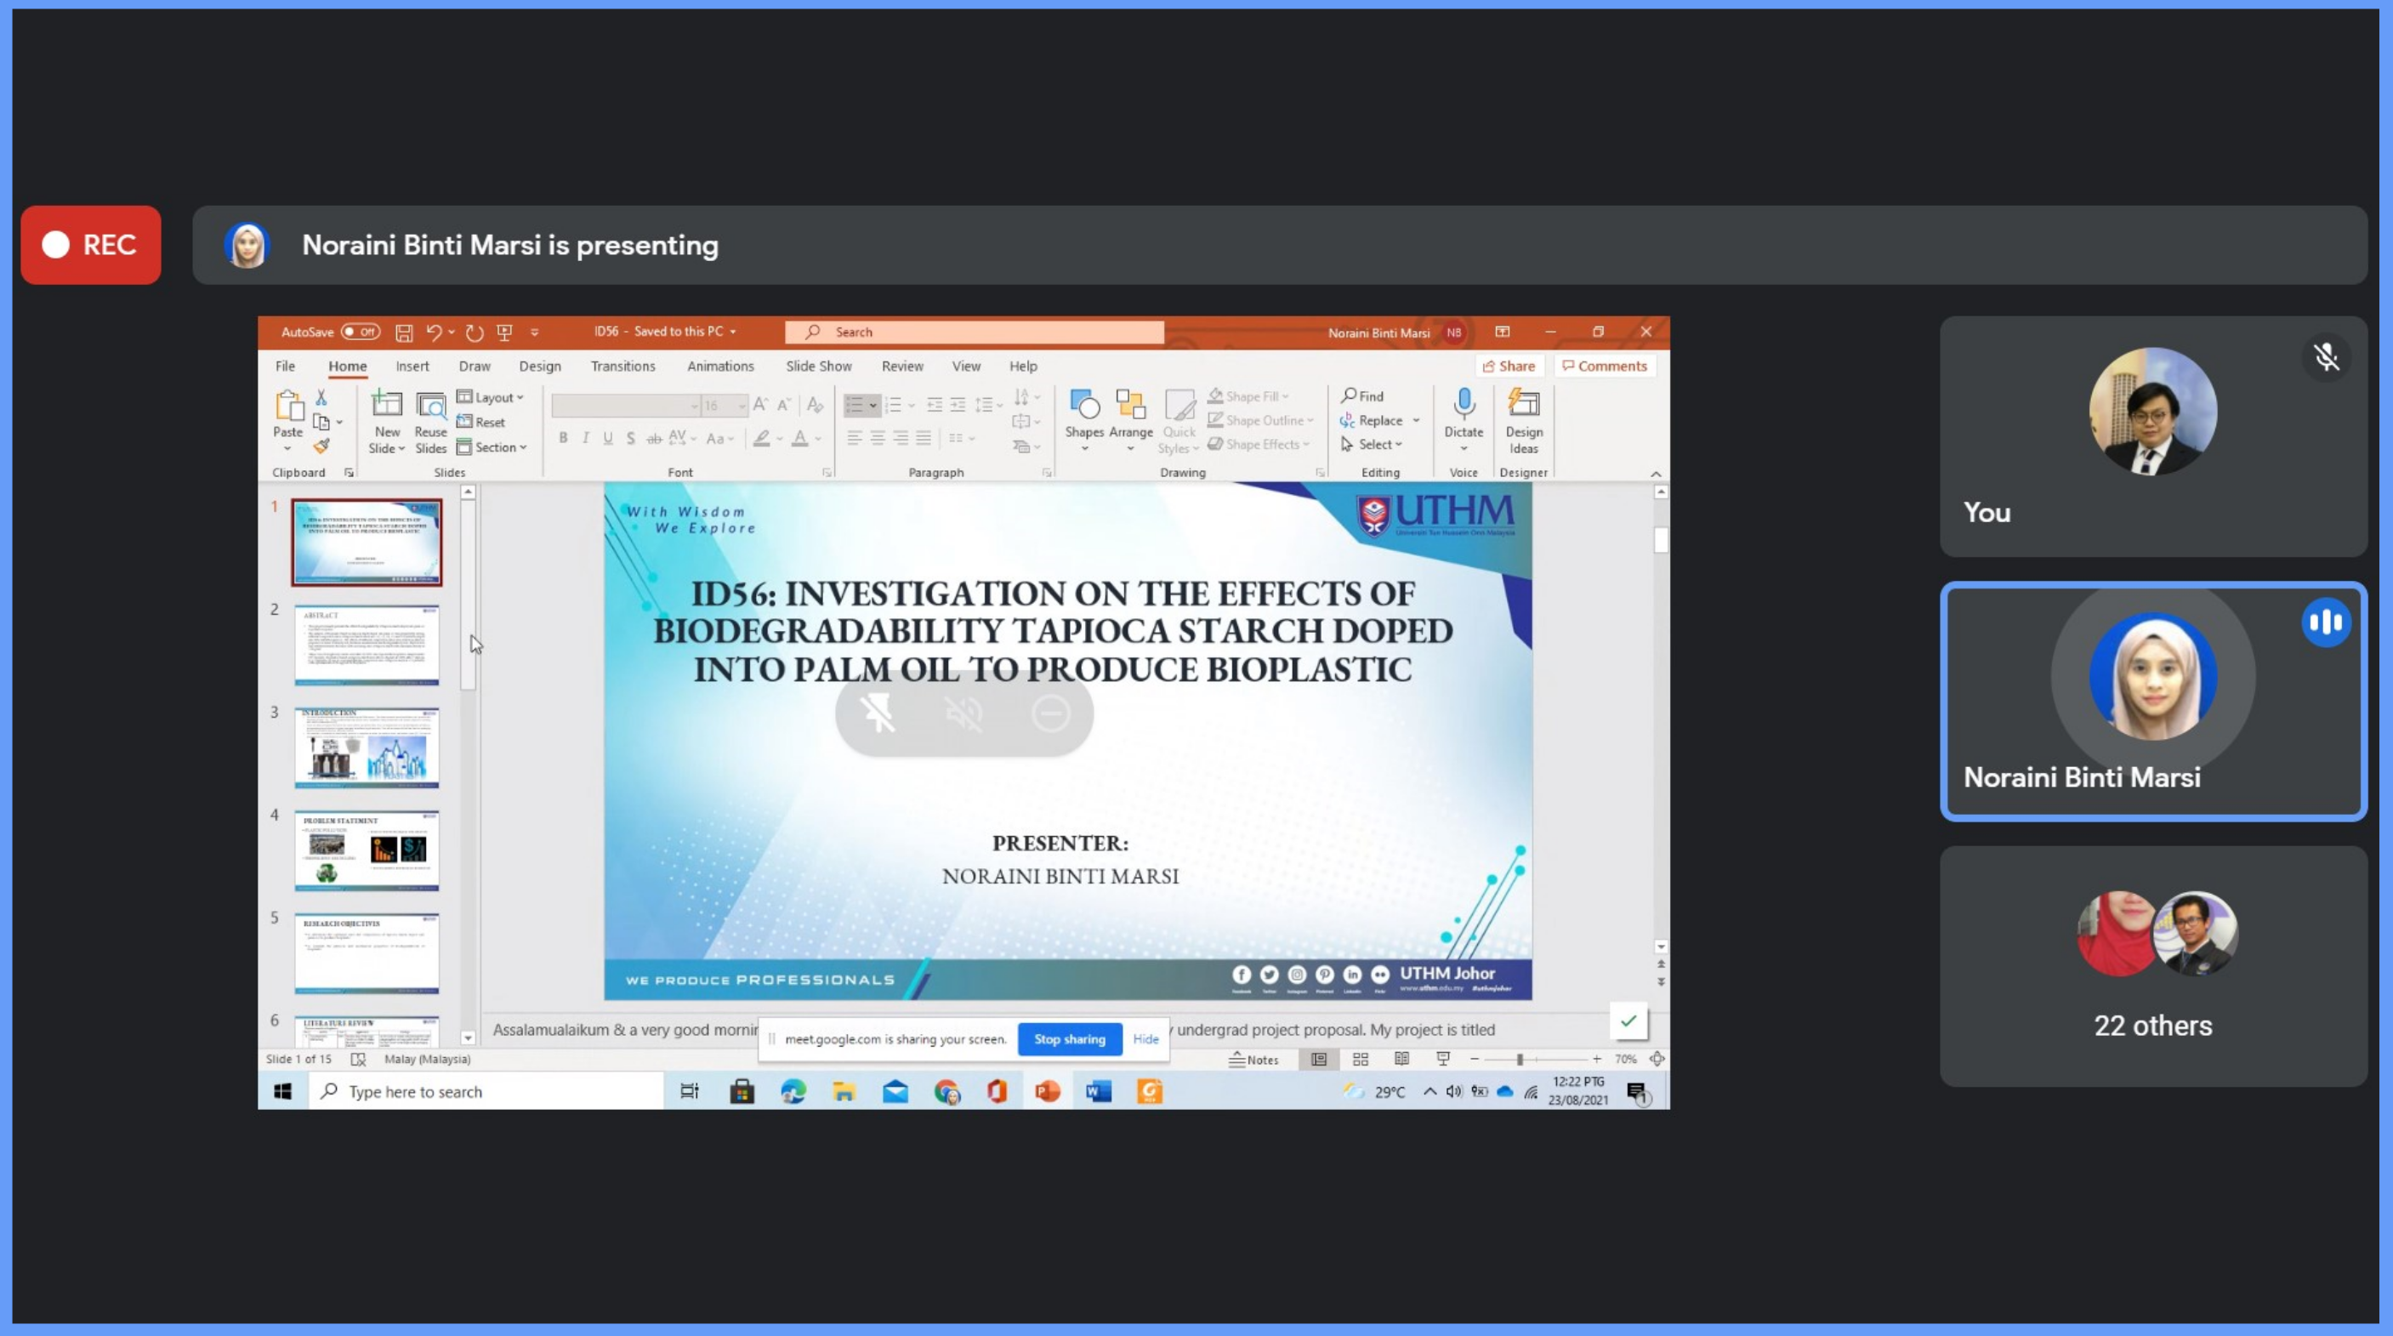Click the Format Painter brush icon
This screenshot has width=2393, height=1336.
[321, 446]
